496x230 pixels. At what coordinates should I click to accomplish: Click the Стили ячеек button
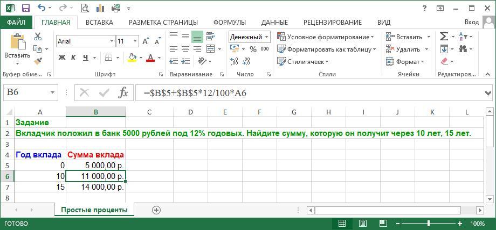coord(304,61)
